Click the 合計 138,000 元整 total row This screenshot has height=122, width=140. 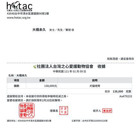tap(69, 91)
